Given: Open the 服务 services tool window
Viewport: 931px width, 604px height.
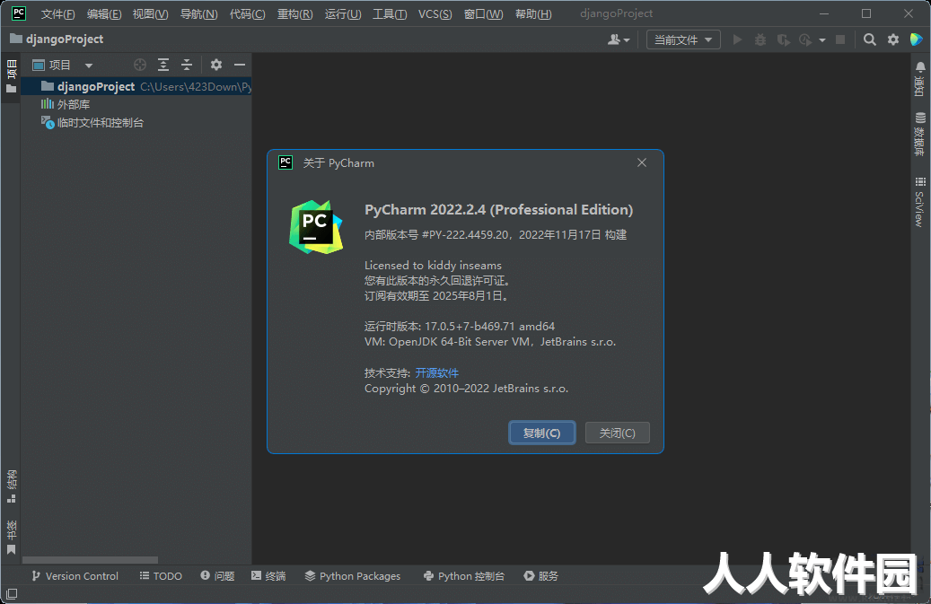Looking at the screenshot, I should 540,576.
